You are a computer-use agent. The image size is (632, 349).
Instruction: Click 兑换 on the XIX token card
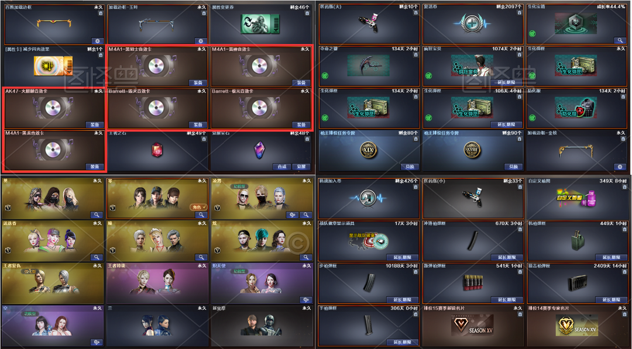click(410, 167)
